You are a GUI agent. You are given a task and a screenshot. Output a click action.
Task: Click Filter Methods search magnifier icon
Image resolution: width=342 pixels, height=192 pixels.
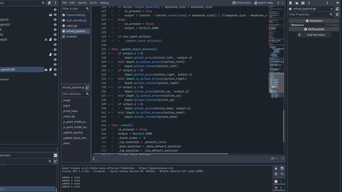(x=87, y=94)
